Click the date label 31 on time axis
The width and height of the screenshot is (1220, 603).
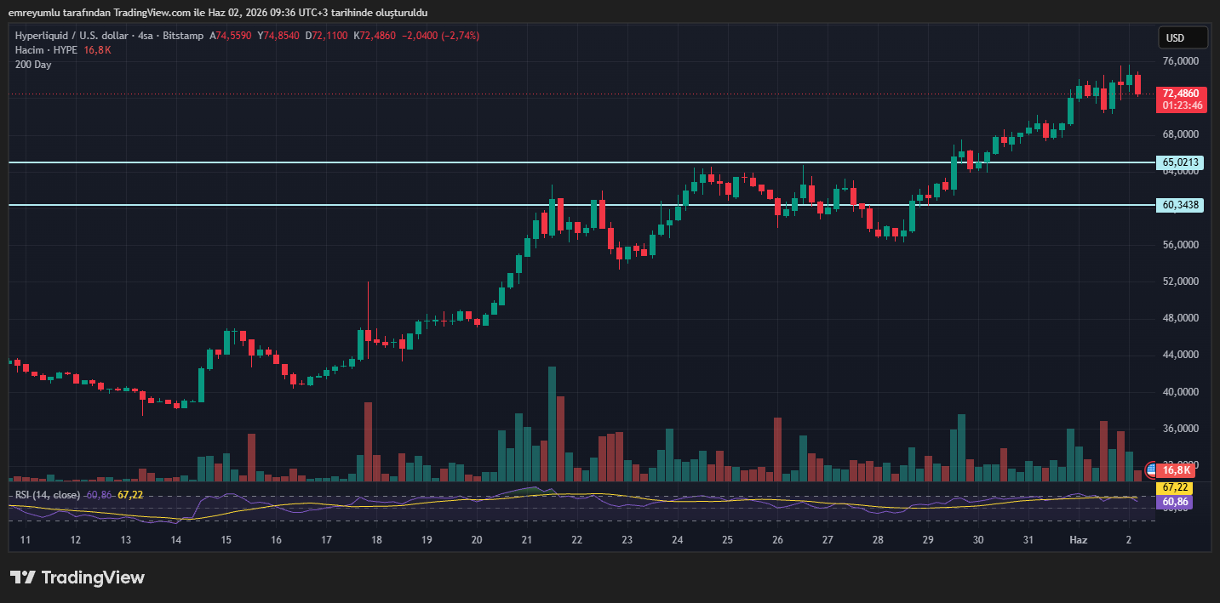pyautogui.click(x=1028, y=540)
